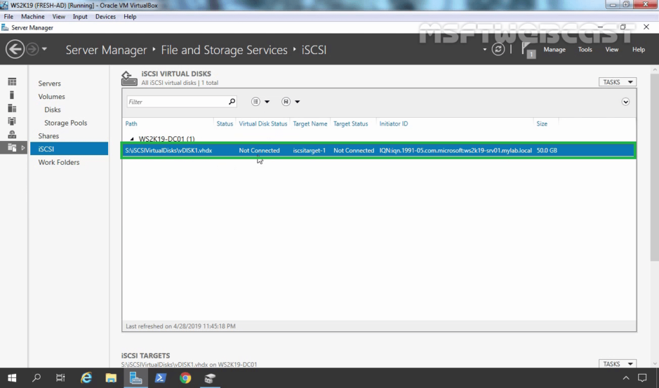Open the VirtualBox Input menu
The image size is (659, 388).
pos(80,16)
